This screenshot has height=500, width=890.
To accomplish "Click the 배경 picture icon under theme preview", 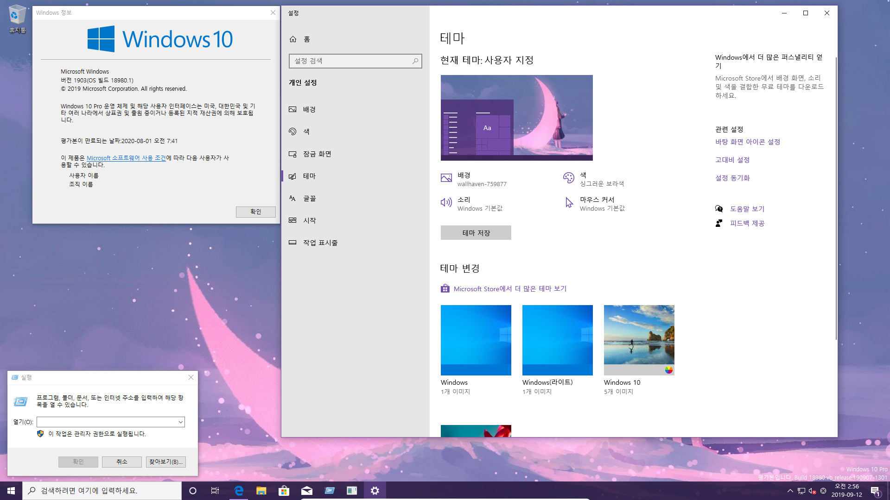I will (x=446, y=178).
